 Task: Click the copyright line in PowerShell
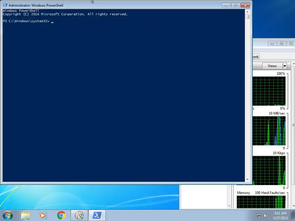coord(65,14)
